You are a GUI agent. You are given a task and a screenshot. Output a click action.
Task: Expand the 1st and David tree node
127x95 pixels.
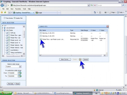click(x=3, y=28)
